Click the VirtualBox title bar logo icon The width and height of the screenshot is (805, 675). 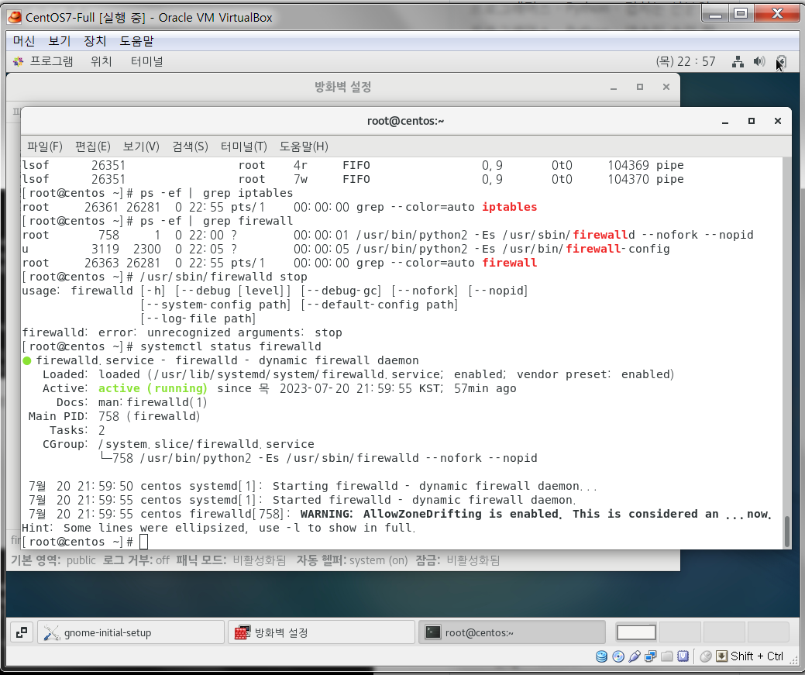coord(15,17)
